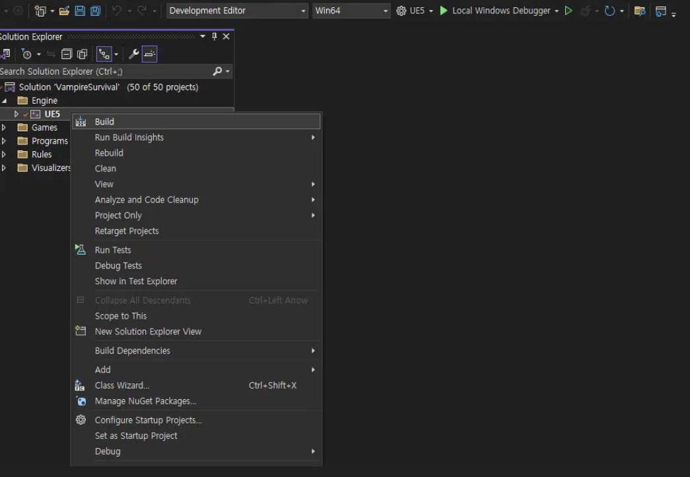Choose Build from the context menu

196,122
